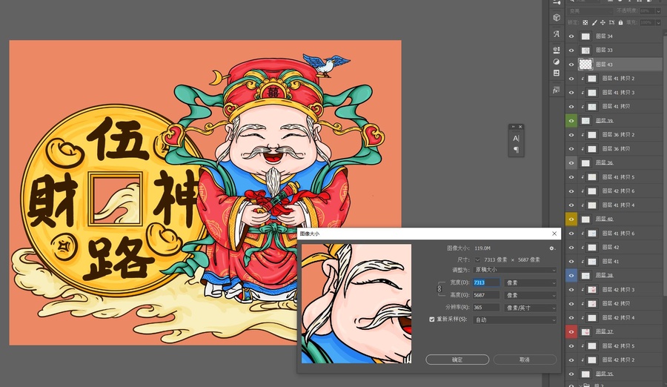The height and width of the screenshot is (387, 667).
Task: Select layer row 图层 42 拷贝 4
Action: (614, 317)
